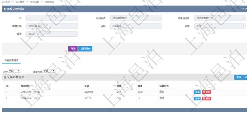This screenshot has width=247, height=113.
Task: Click the ID column header in the table
Action: (7, 86)
